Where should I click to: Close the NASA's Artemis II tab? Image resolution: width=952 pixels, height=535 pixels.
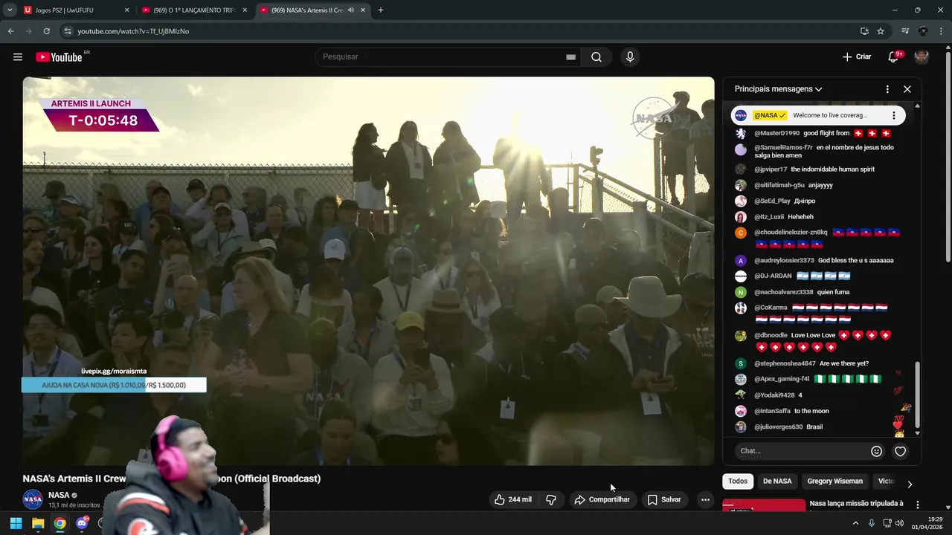(362, 10)
